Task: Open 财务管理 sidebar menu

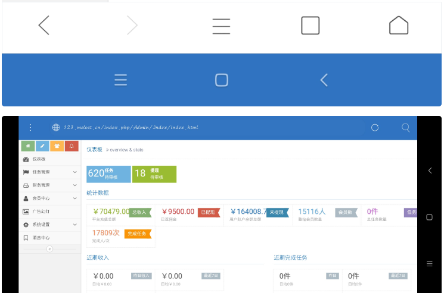Action: coord(50,185)
